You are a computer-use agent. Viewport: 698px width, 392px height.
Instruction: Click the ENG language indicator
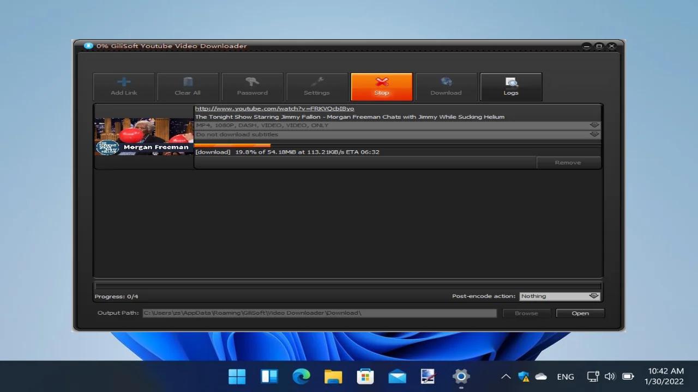[565, 377]
